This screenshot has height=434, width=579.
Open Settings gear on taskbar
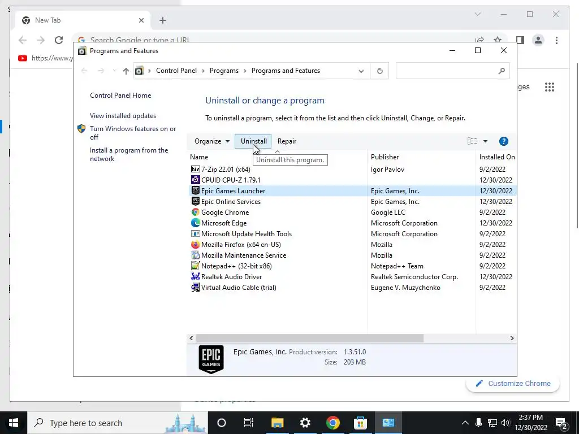[305, 423]
